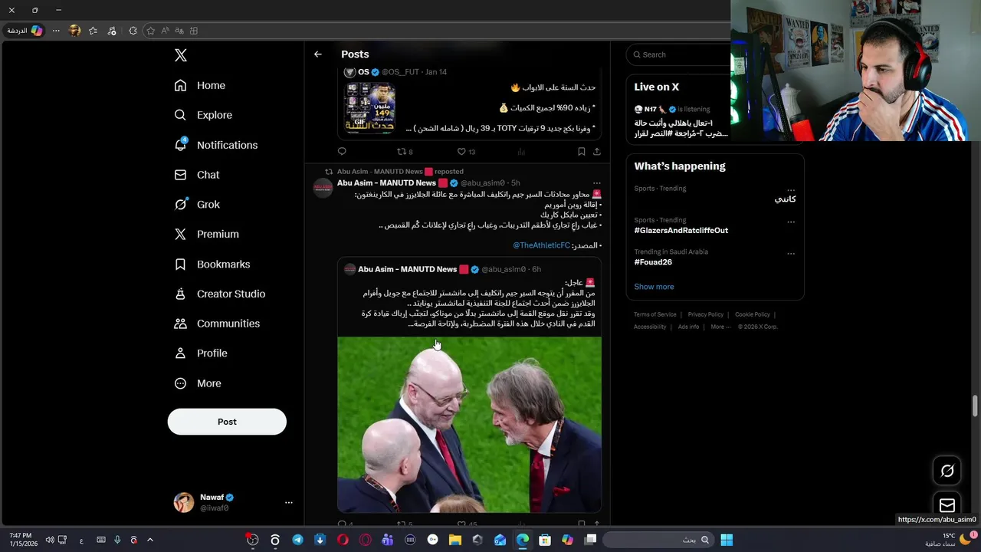The width and height of the screenshot is (981, 552).
Task: Show hidden system tray icons
Action: [x=150, y=540]
